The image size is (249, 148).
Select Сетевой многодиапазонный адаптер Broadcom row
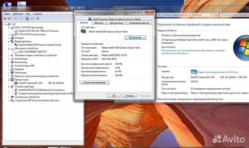pyautogui.click(x=46, y=94)
